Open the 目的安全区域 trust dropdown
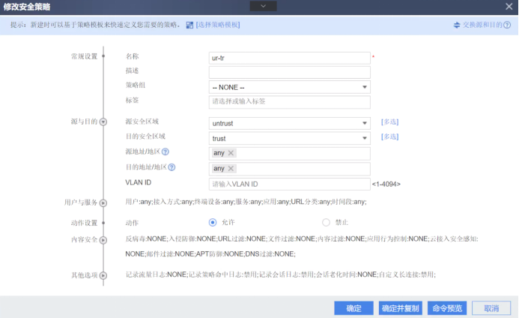This screenshot has height=318, width=519. point(289,138)
